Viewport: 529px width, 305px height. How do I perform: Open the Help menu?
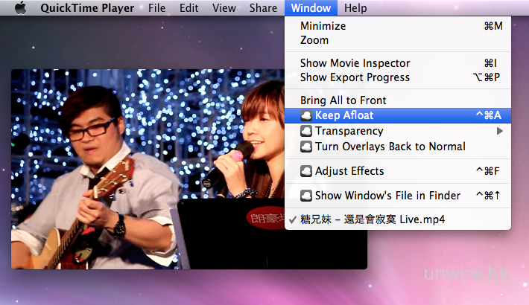coord(355,8)
